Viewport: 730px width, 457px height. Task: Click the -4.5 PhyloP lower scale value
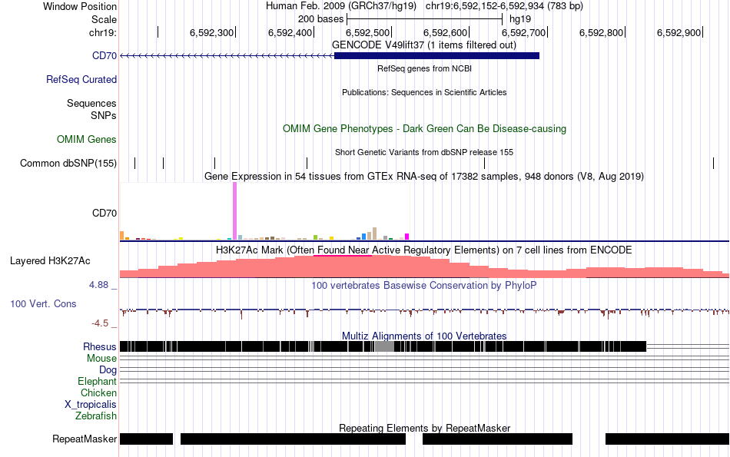(100, 323)
